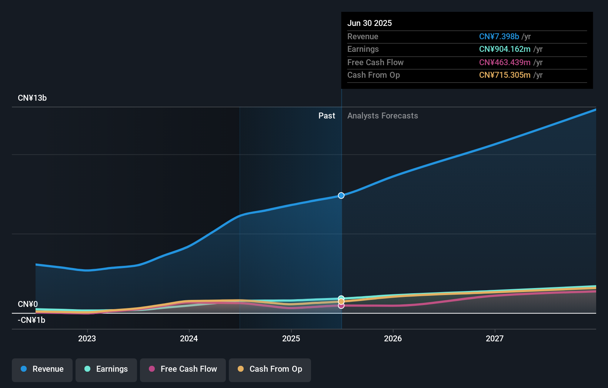
Task: Toggle the Earnings legend item off
Action: click(x=106, y=369)
